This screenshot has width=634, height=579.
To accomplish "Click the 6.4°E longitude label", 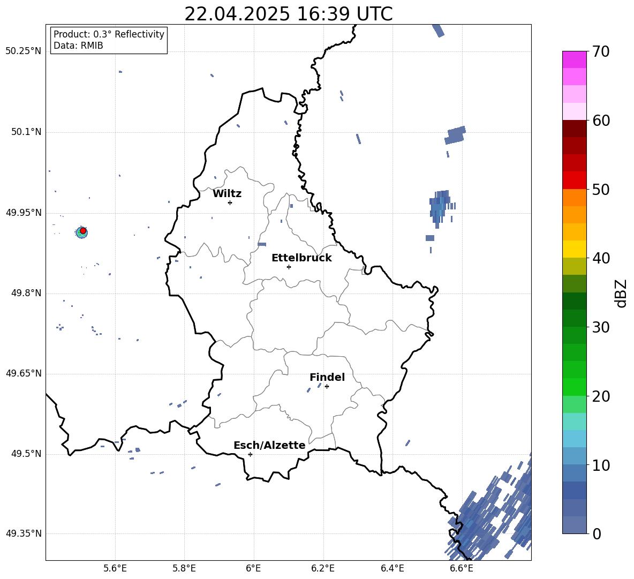I will point(392,568).
